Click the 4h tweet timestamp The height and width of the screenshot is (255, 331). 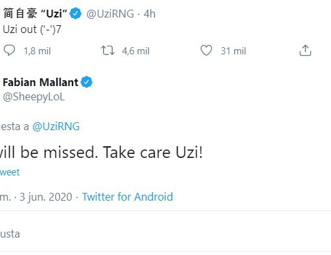pyautogui.click(x=150, y=14)
